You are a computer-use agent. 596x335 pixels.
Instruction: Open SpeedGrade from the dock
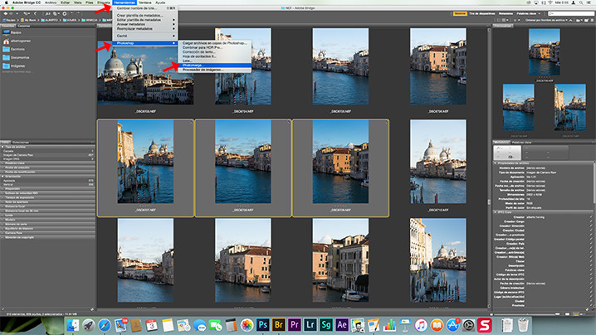[326, 325]
